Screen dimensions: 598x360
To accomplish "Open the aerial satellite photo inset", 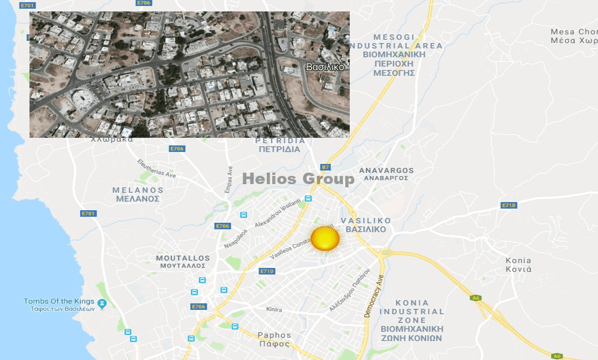I will point(189,75).
